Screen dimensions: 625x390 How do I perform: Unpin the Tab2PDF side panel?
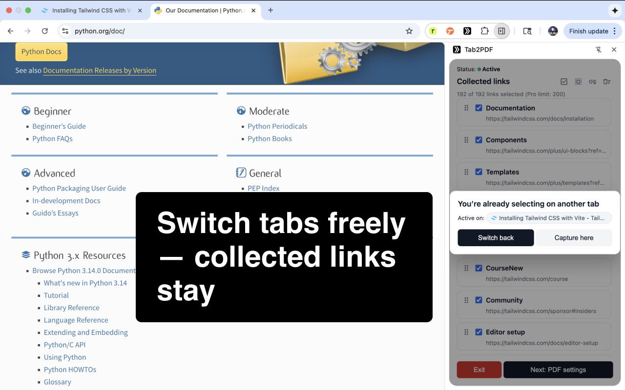[x=599, y=49]
